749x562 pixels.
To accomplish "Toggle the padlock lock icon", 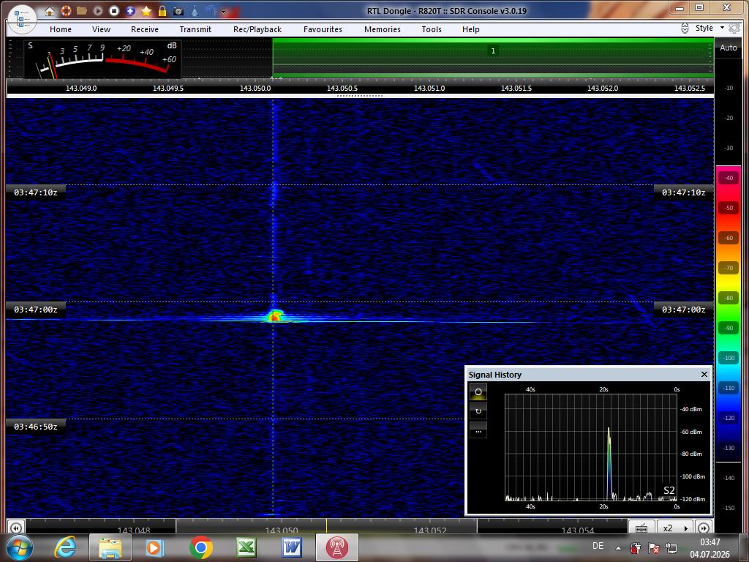I will tap(162, 10).
